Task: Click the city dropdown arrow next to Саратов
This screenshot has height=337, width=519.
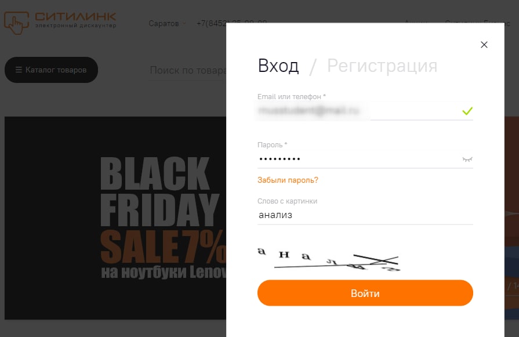Action: coord(184,24)
